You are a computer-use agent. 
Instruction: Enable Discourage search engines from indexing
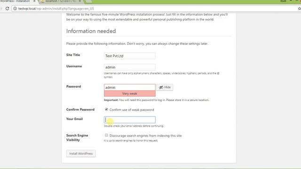106,135
